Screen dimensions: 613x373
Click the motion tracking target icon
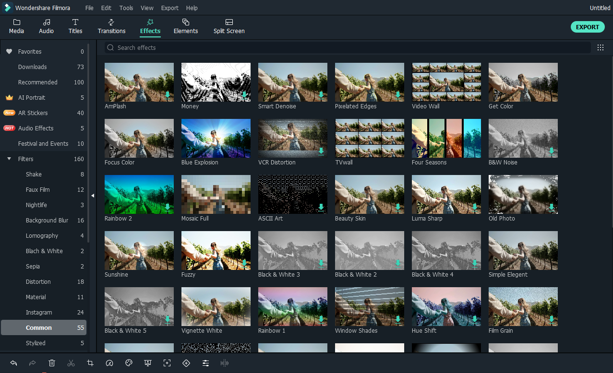pos(167,363)
